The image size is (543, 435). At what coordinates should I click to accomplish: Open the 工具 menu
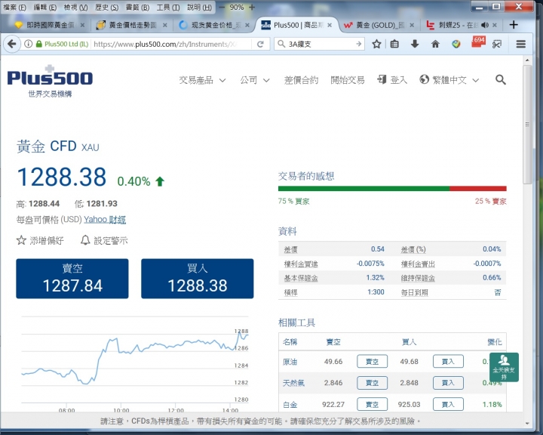[x=168, y=8]
